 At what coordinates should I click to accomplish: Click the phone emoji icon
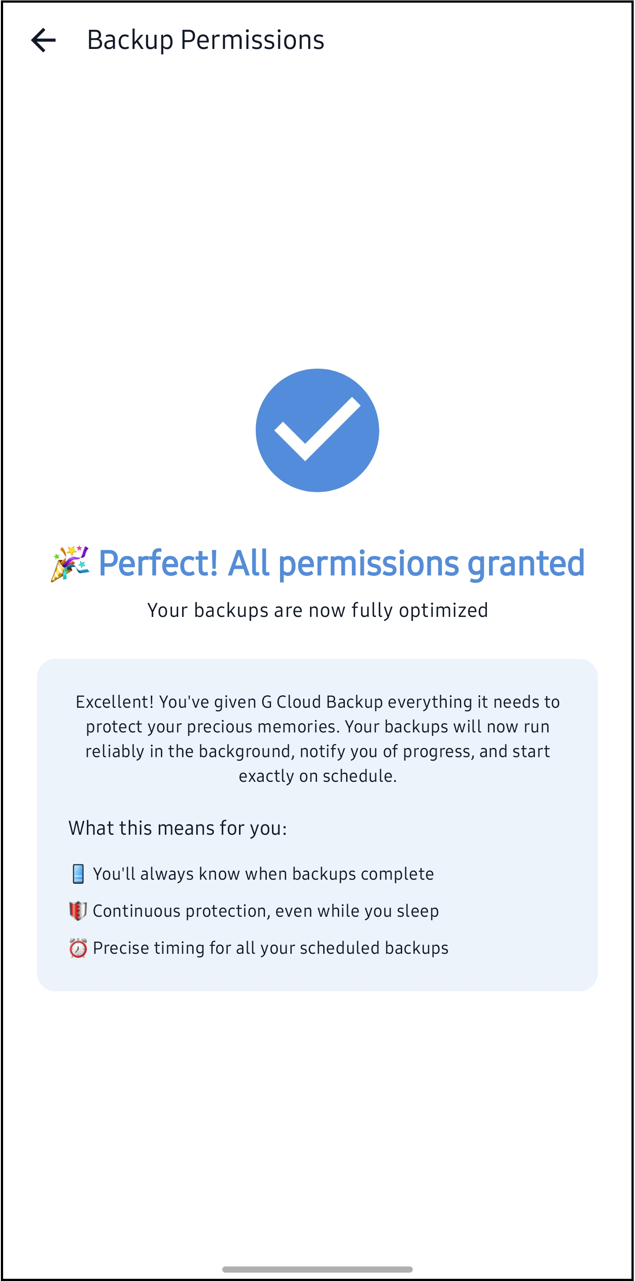[x=78, y=874]
